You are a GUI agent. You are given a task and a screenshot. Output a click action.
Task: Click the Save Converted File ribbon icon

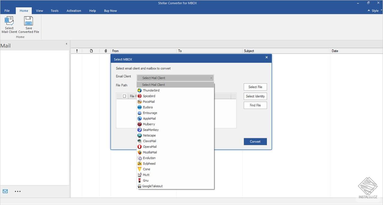coord(28,21)
